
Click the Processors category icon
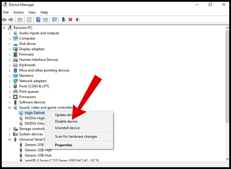15,97
